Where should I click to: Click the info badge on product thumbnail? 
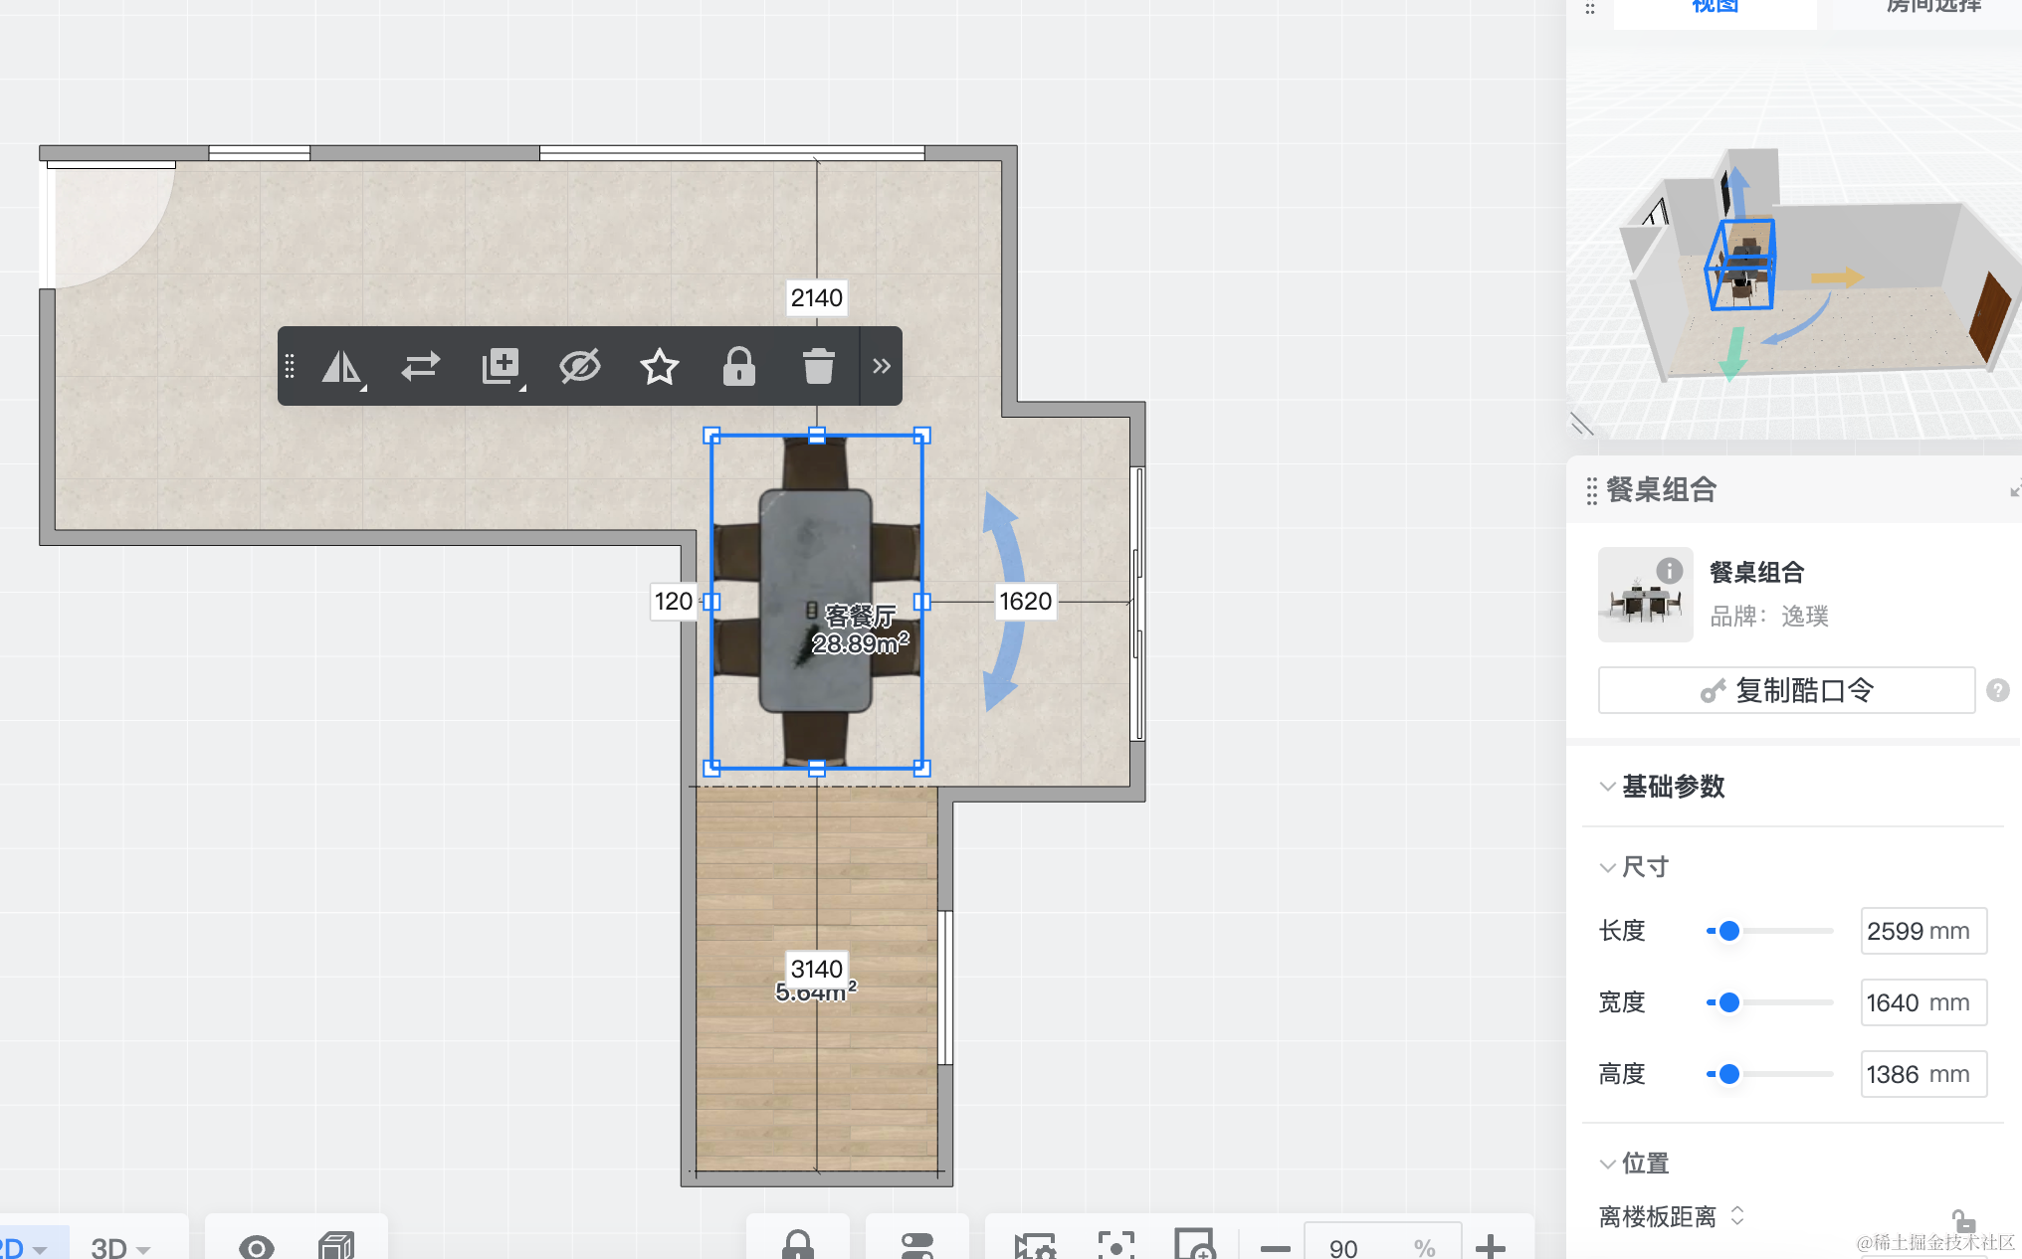(1669, 571)
